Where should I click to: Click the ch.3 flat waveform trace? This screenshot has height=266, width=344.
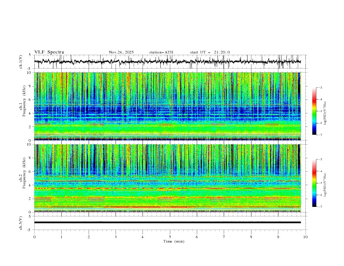[168, 223]
